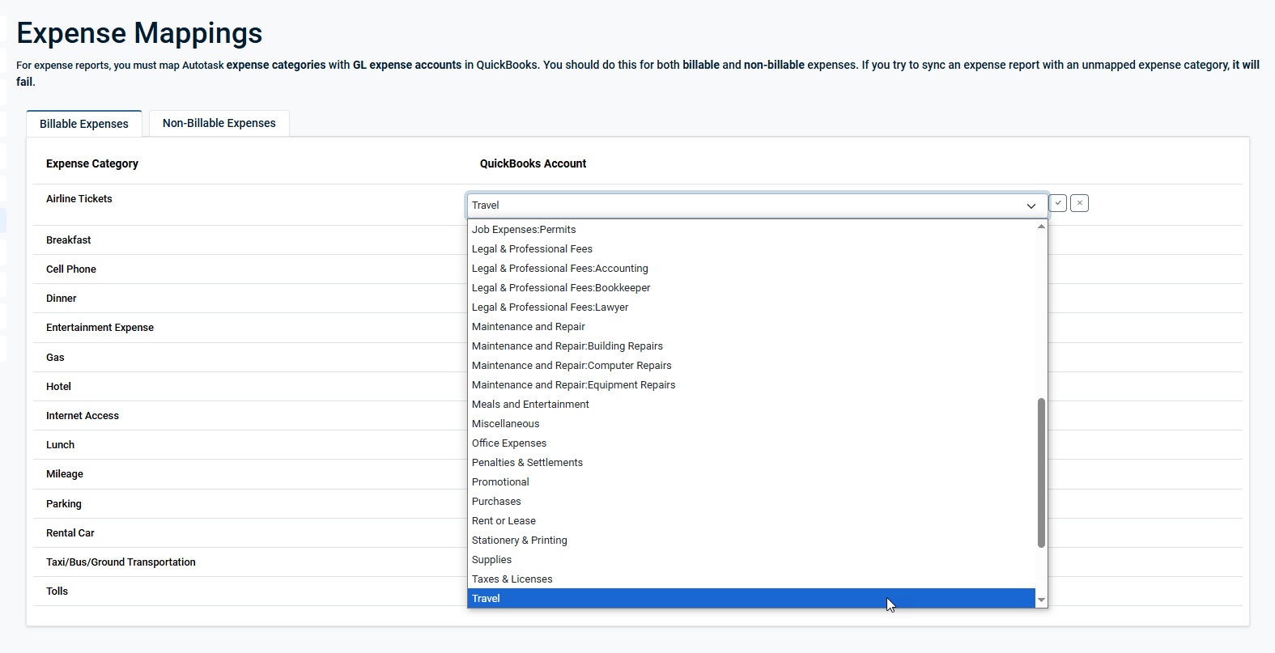Click the Mileage expense category row
Viewport: 1275px width, 653px height.
tap(65, 474)
